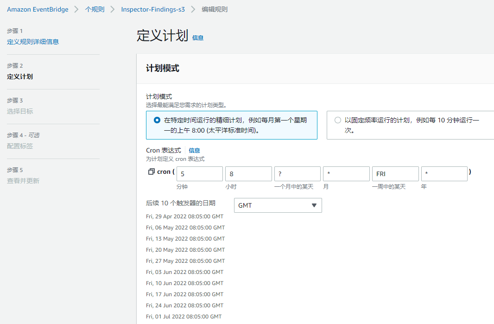This screenshot has width=494, height=324.
Task: Open the 个规则 breadcrumb link
Action: click(x=94, y=9)
